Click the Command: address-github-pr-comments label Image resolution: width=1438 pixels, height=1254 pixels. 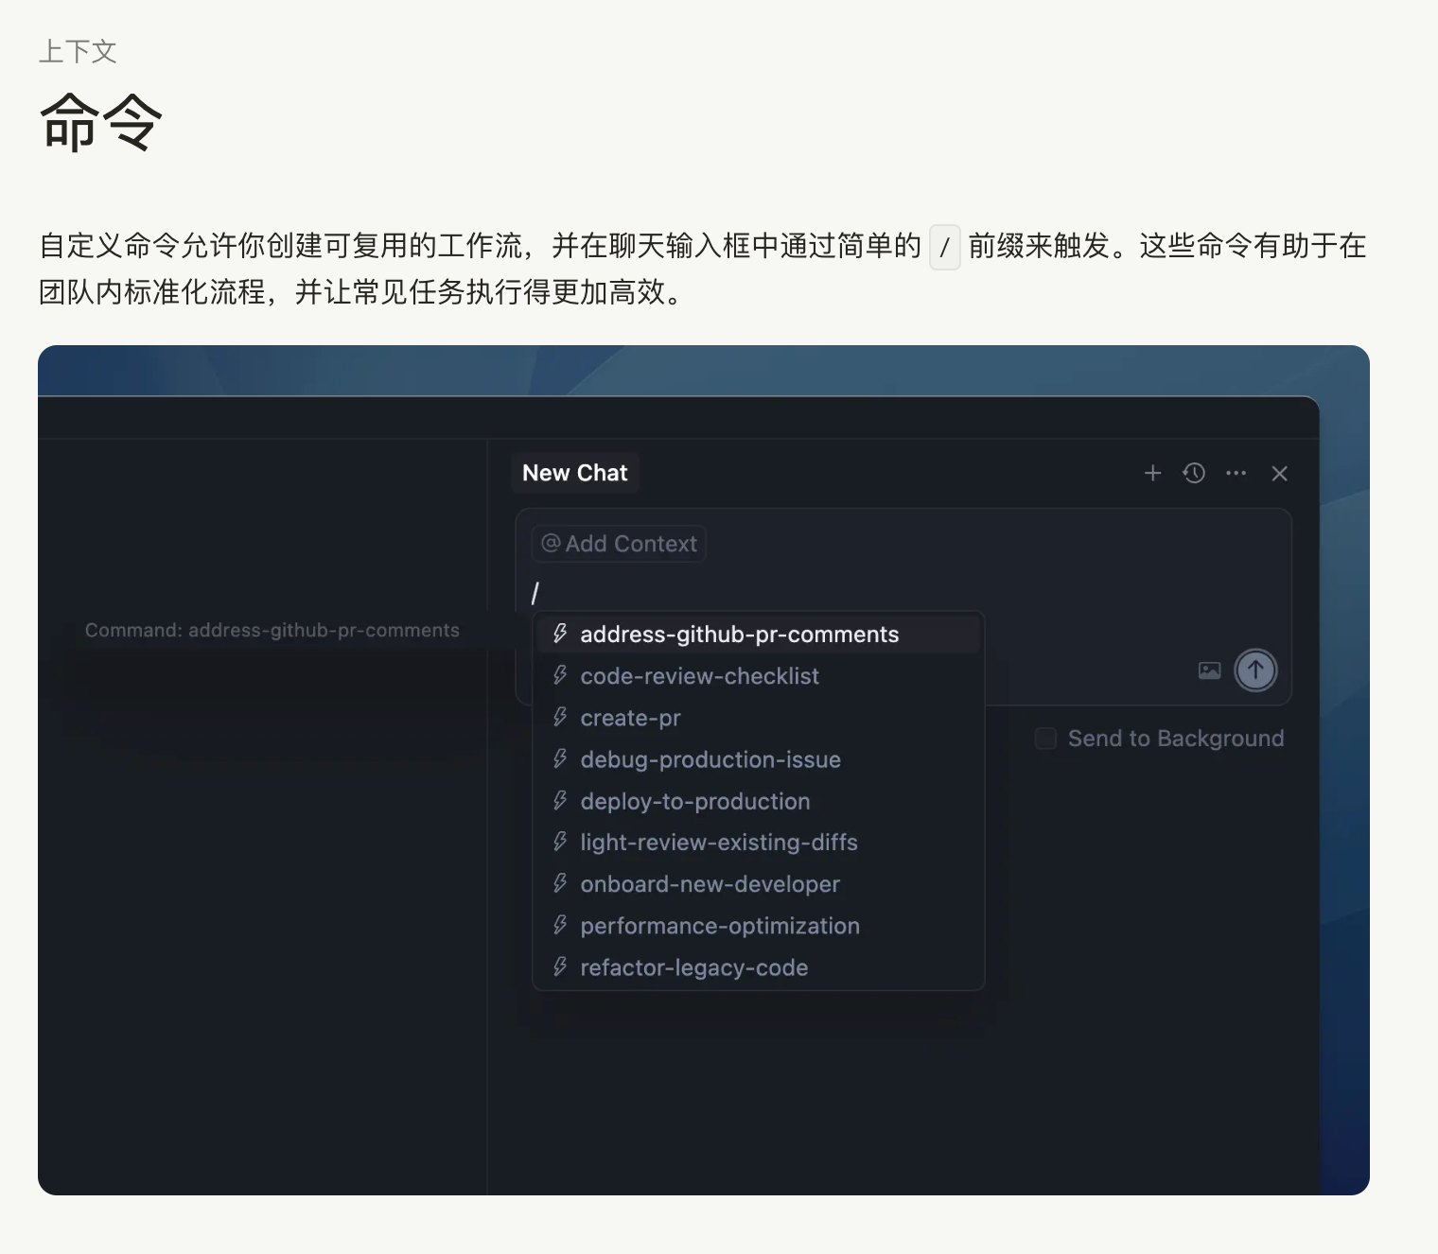pyautogui.click(x=272, y=630)
